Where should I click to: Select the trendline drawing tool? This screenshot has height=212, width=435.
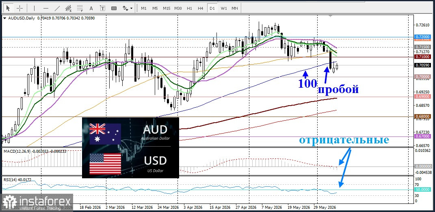click(x=57, y=8)
